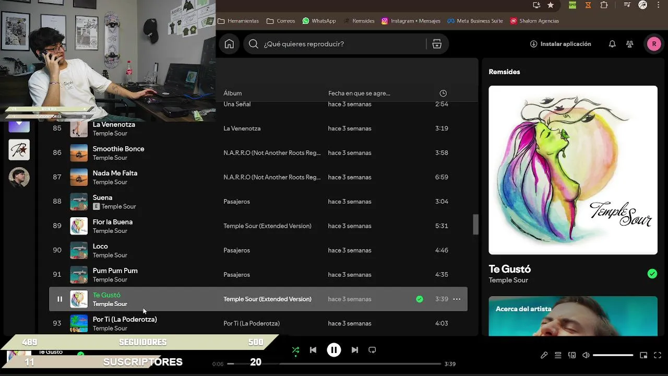This screenshot has height=376, width=668.
Task: Open the notifications bell
Action: point(612,44)
